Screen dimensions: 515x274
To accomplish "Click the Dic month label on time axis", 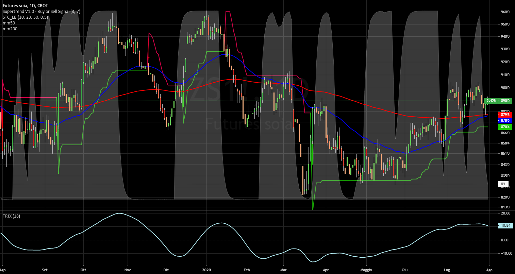I will (165, 269).
